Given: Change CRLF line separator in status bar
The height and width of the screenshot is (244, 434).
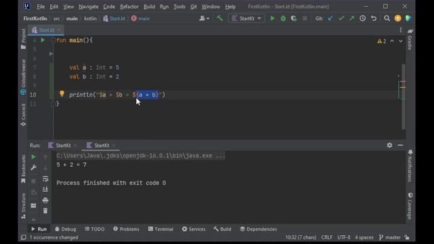Looking at the screenshot, I should pyautogui.click(x=327, y=237).
